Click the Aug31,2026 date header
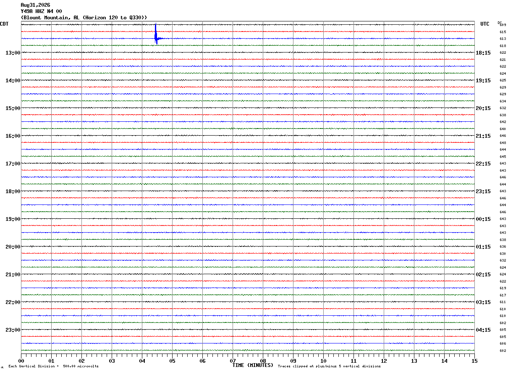 pos(35,5)
